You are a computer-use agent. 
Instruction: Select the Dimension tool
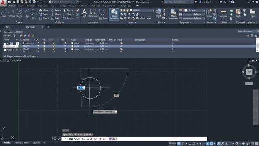[x=93, y=13]
